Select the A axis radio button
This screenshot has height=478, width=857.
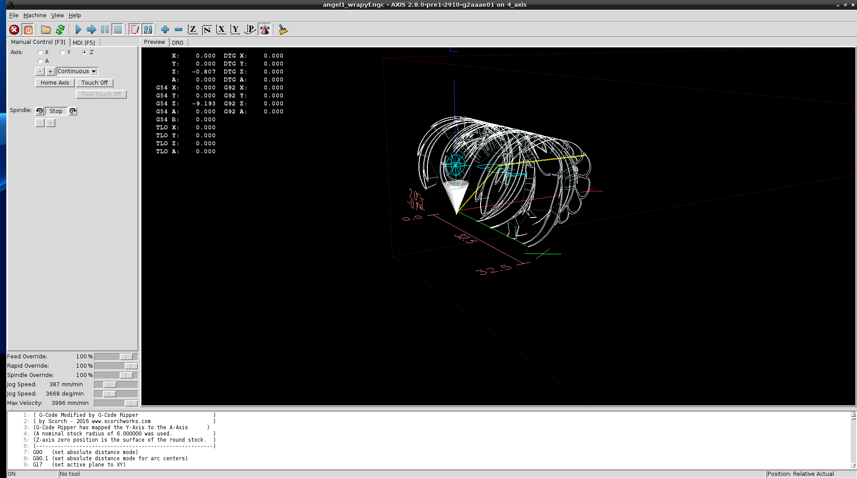coord(40,61)
